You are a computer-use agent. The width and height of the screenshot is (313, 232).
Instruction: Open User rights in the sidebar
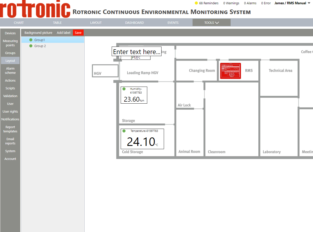tap(10, 111)
